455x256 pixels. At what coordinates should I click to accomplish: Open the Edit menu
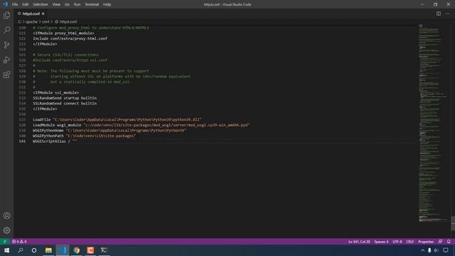pyautogui.click(x=26, y=4)
